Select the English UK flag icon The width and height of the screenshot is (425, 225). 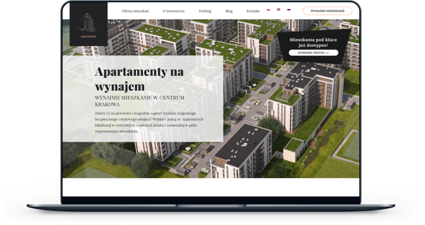(x=279, y=10)
